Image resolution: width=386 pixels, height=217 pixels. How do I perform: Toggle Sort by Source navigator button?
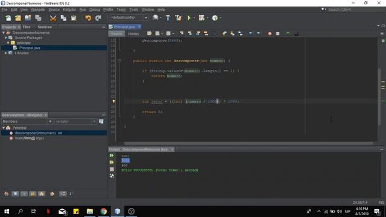pyautogui.click(x=71, y=194)
